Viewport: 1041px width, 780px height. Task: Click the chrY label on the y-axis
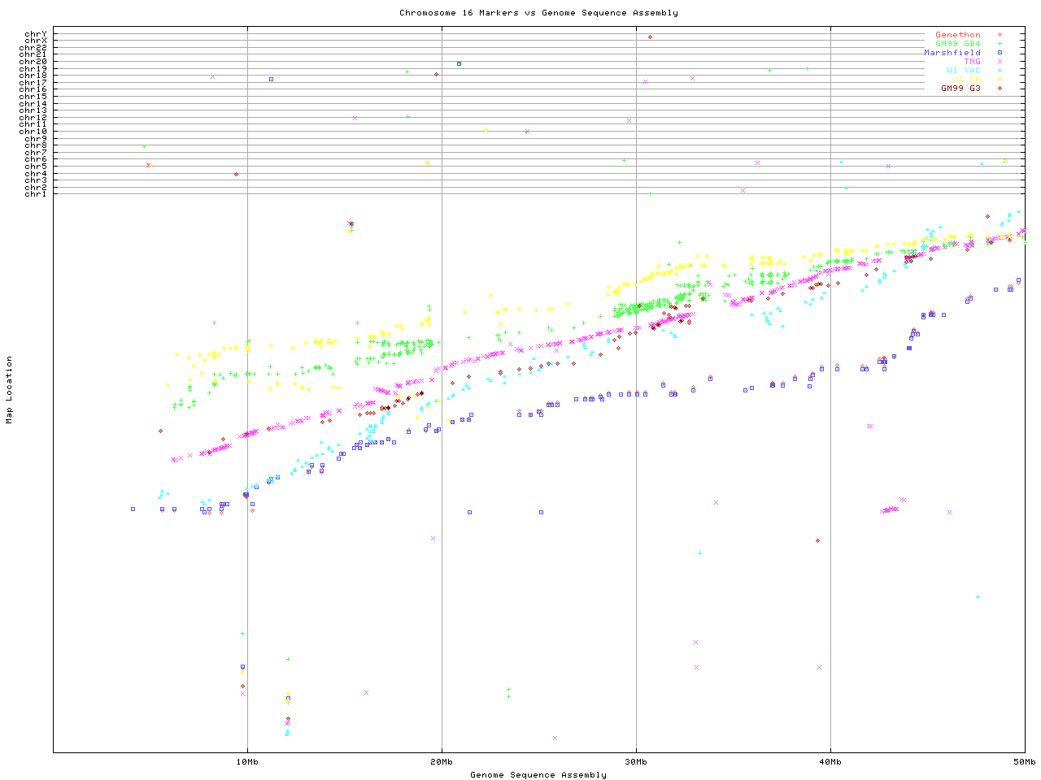coord(36,34)
